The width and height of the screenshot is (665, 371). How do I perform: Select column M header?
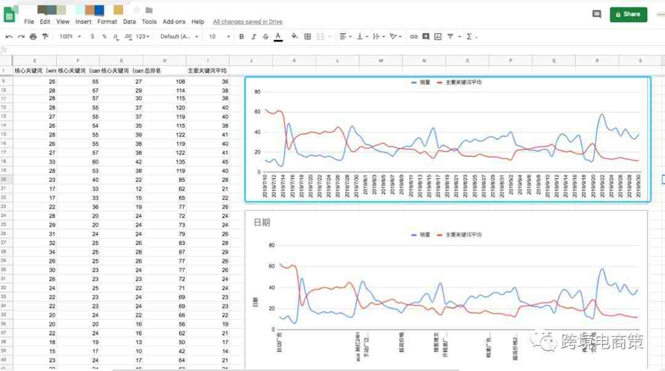click(x=381, y=61)
